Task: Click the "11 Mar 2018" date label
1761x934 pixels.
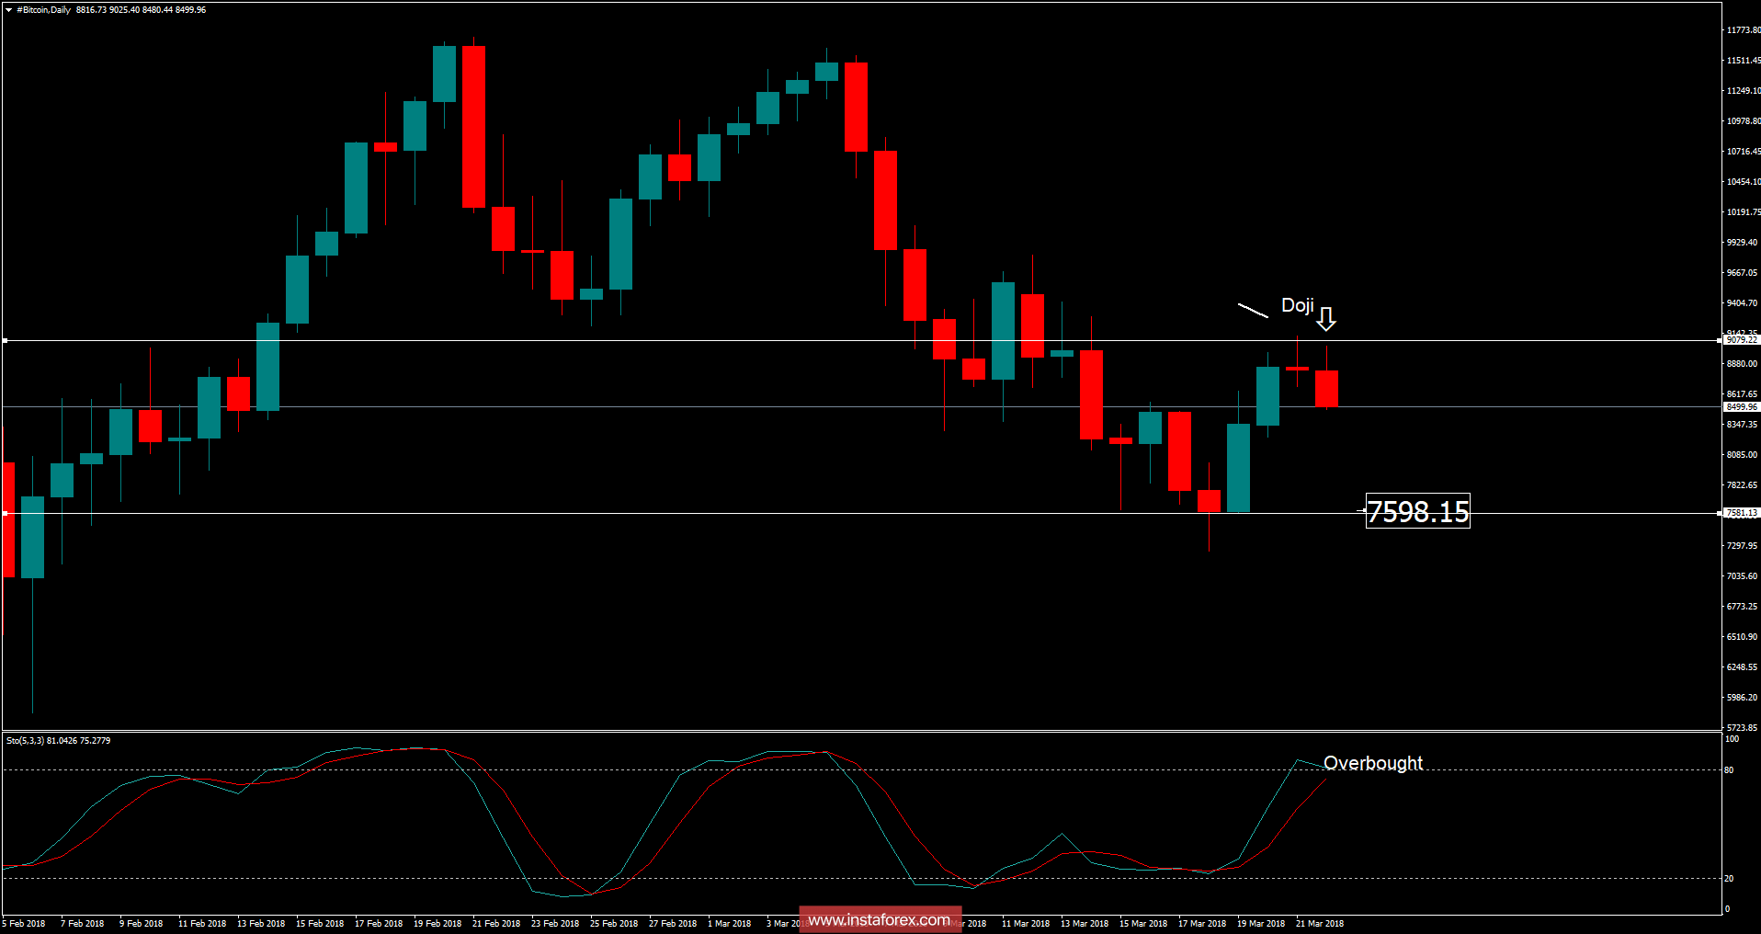Action: 1026,924
